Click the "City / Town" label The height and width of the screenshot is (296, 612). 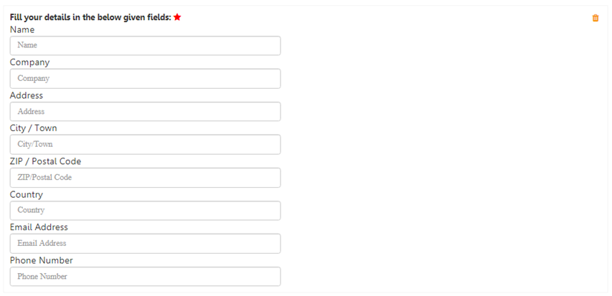coord(34,128)
